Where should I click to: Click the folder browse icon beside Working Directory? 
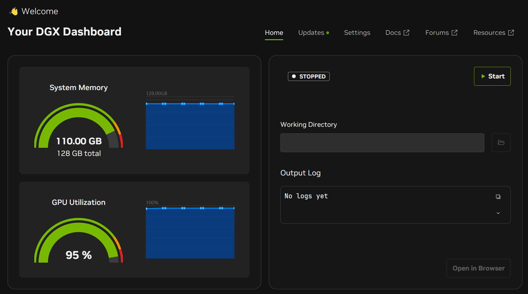[x=501, y=142]
